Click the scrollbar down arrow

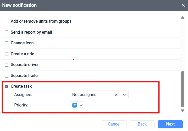(x=183, y=111)
